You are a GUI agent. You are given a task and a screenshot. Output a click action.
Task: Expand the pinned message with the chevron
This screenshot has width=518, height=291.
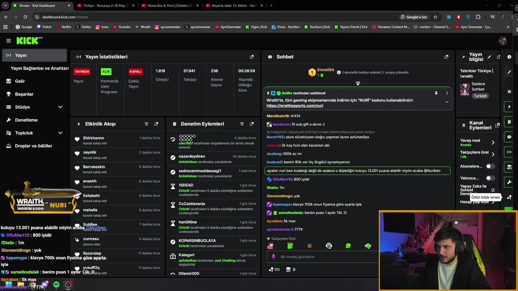(447, 102)
